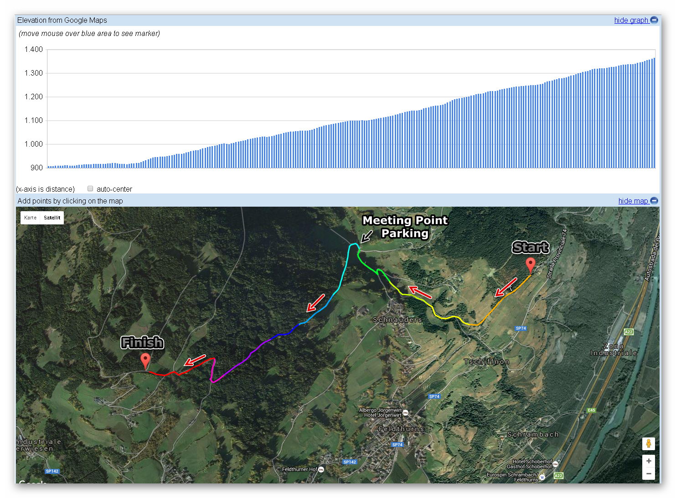
Task: Switch map to Karte view
Action: click(x=30, y=218)
